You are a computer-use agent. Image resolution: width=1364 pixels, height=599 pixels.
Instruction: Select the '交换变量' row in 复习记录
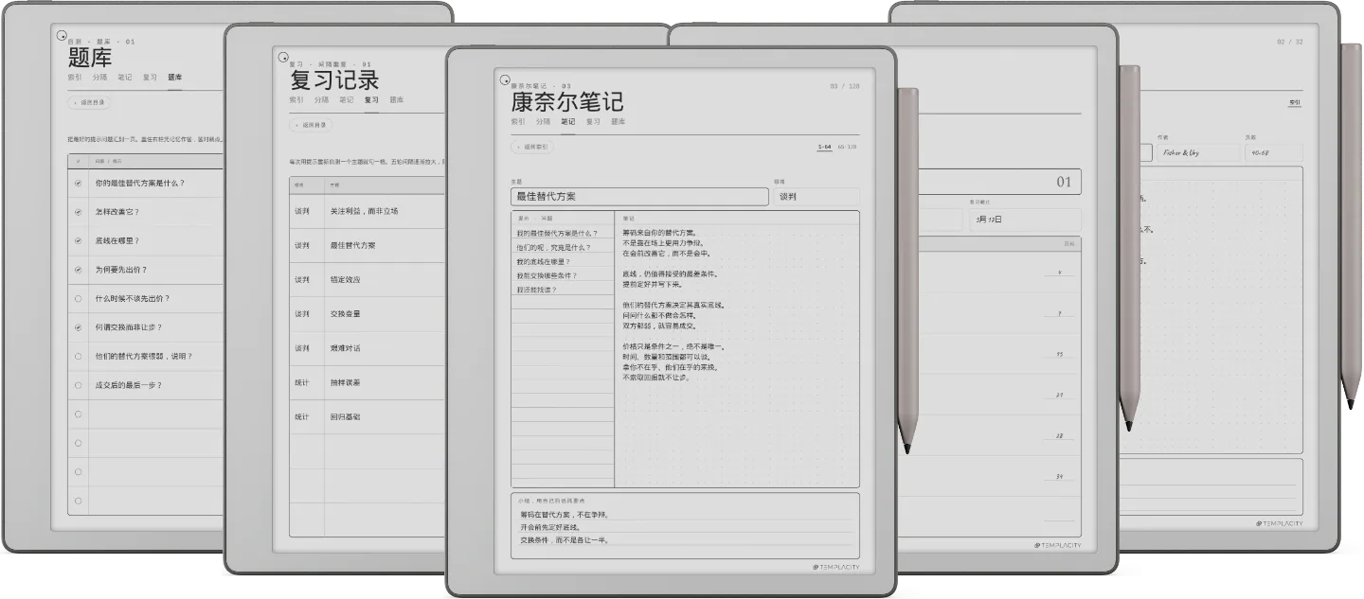click(x=367, y=314)
